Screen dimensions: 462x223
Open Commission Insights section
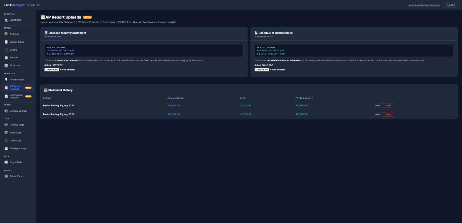(x=18, y=96)
